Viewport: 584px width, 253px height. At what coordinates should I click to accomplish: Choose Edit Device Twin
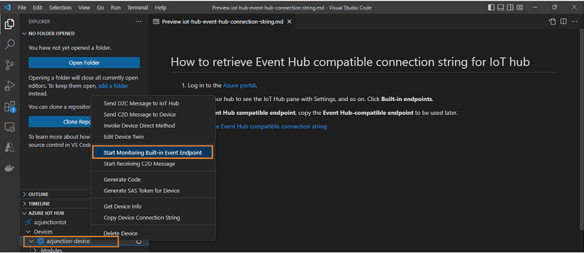point(153,137)
